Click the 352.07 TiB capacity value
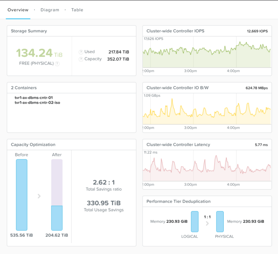The image size is (278, 254). pos(118,59)
